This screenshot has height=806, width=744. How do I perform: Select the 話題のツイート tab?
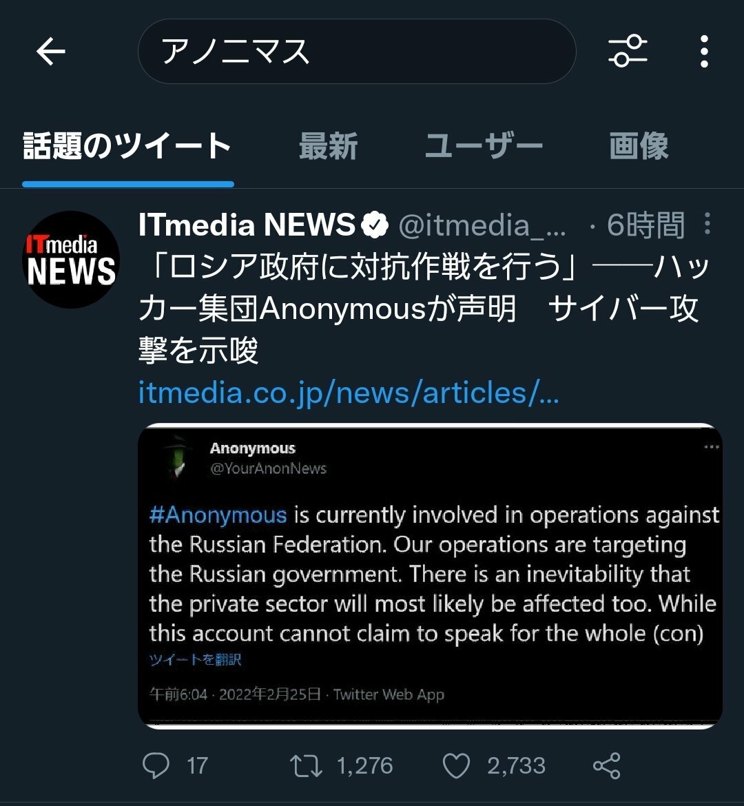coord(127,146)
